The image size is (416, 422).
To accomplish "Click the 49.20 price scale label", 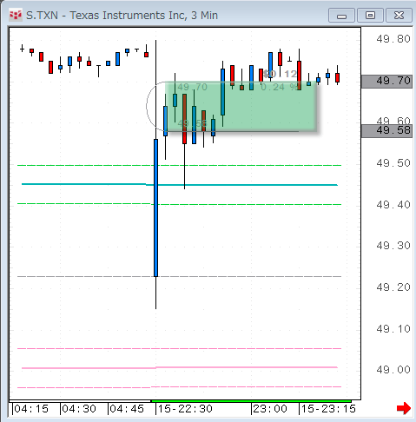I will tap(393, 287).
